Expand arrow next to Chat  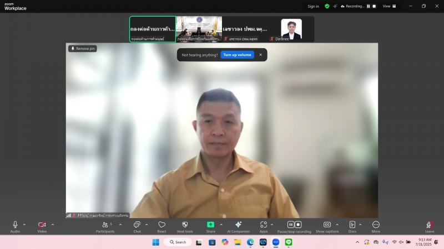coord(147,225)
